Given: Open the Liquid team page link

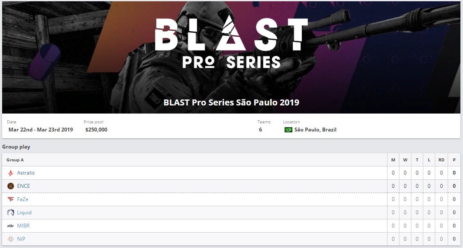Looking at the screenshot, I should pyautogui.click(x=24, y=213).
